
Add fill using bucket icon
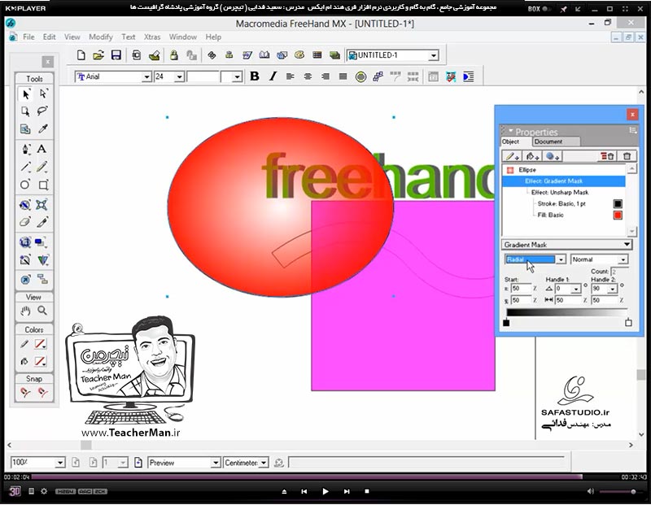pos(532,156)
